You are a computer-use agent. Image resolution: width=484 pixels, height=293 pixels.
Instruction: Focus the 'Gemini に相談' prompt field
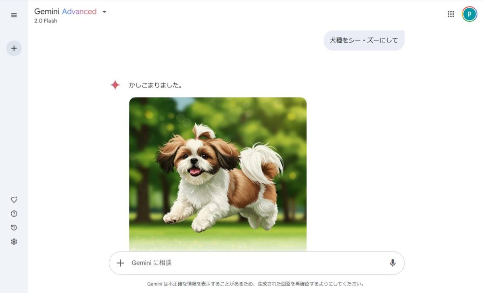257,263
